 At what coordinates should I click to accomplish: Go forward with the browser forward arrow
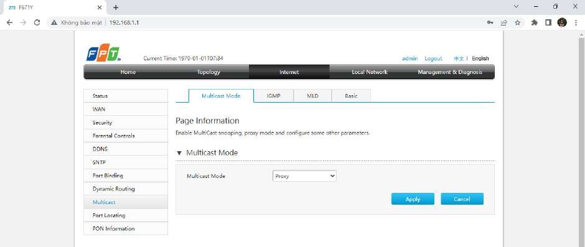23,23
